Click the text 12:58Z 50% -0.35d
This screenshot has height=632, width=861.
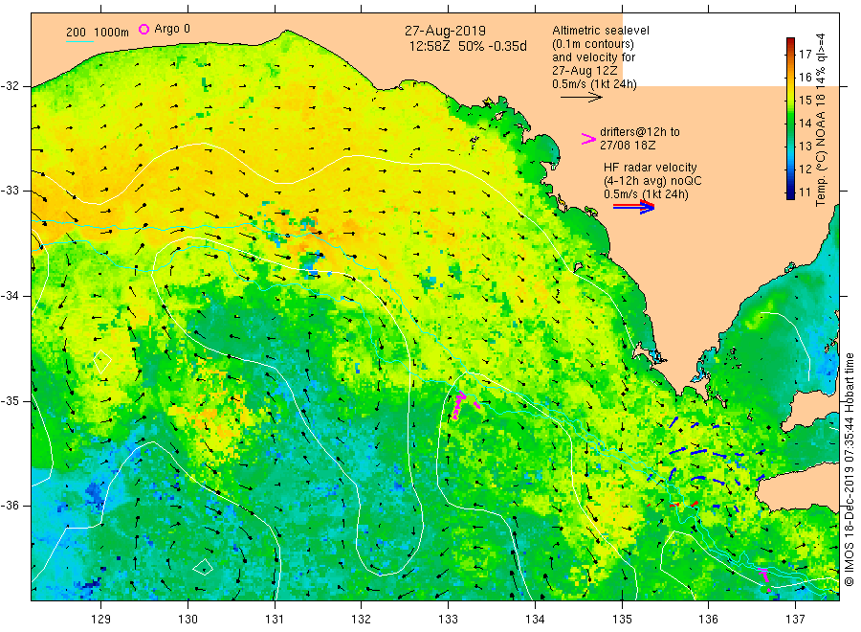(468, 46)
